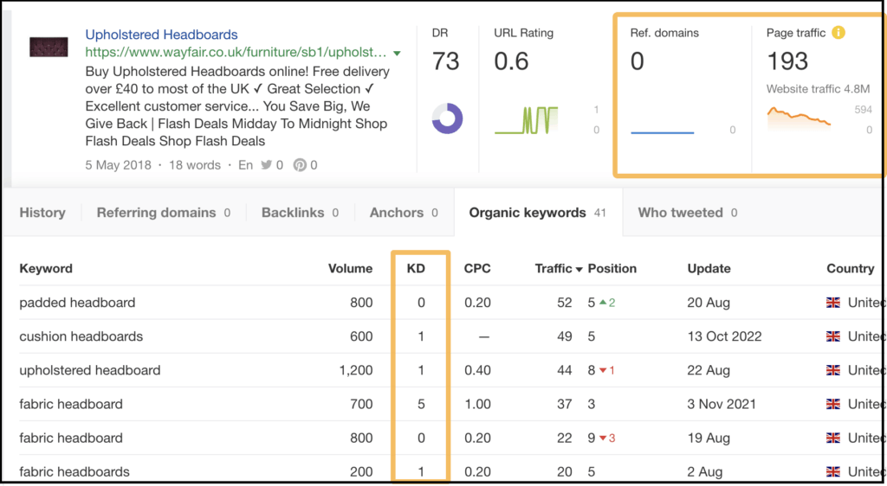Switch to the History tab
Viewport: 887px width, 486px height.
pyautogui.click(x=42, y=213)
